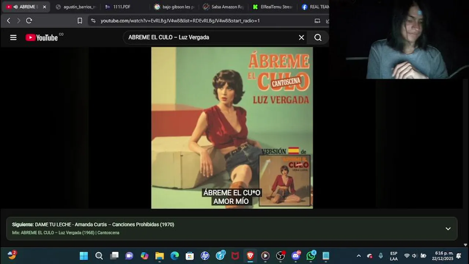Switch ESP LAA keyboard language

(394, 256)
